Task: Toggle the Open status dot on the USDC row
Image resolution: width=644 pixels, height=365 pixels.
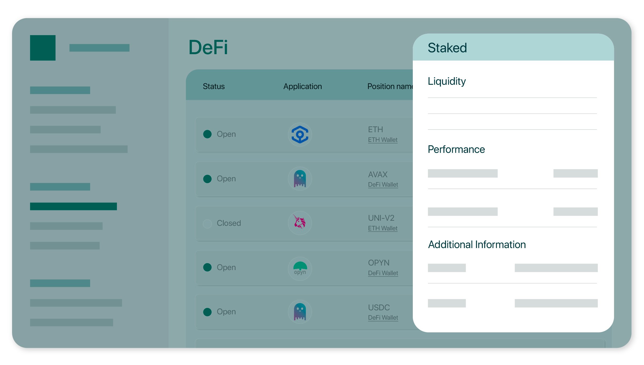Action: pos(207,312)
